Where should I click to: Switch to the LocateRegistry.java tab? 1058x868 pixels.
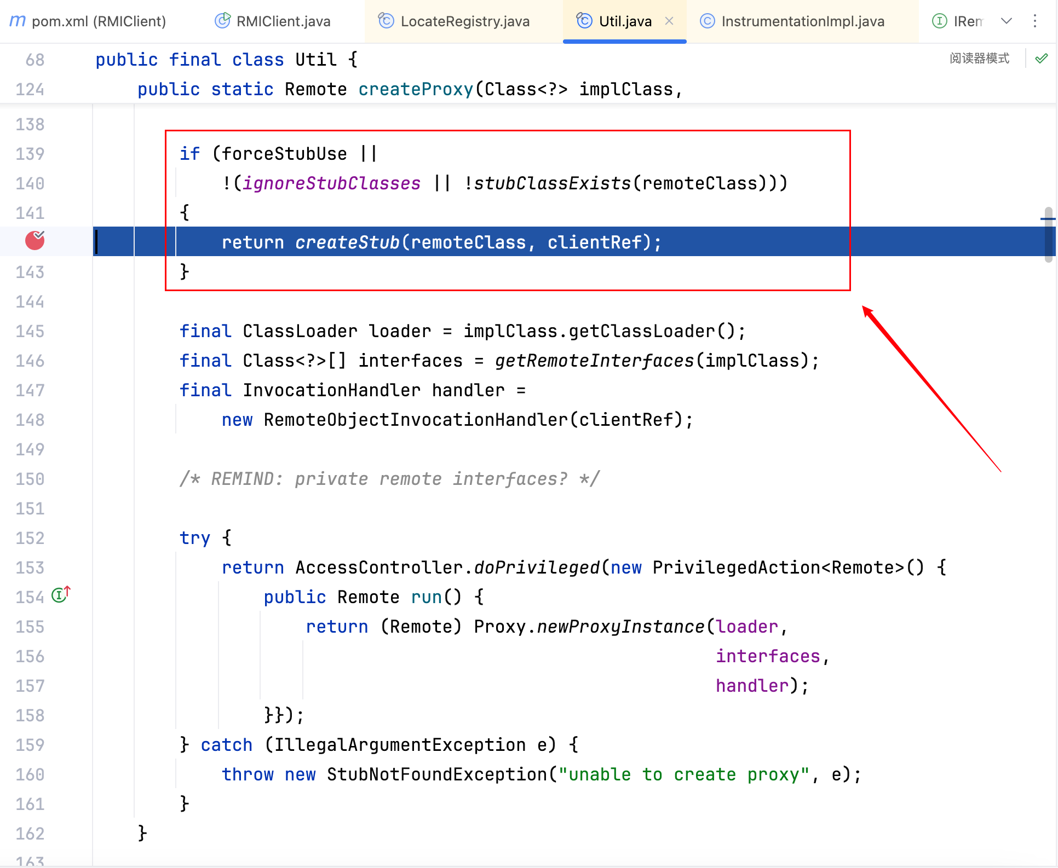coord(464,21)
